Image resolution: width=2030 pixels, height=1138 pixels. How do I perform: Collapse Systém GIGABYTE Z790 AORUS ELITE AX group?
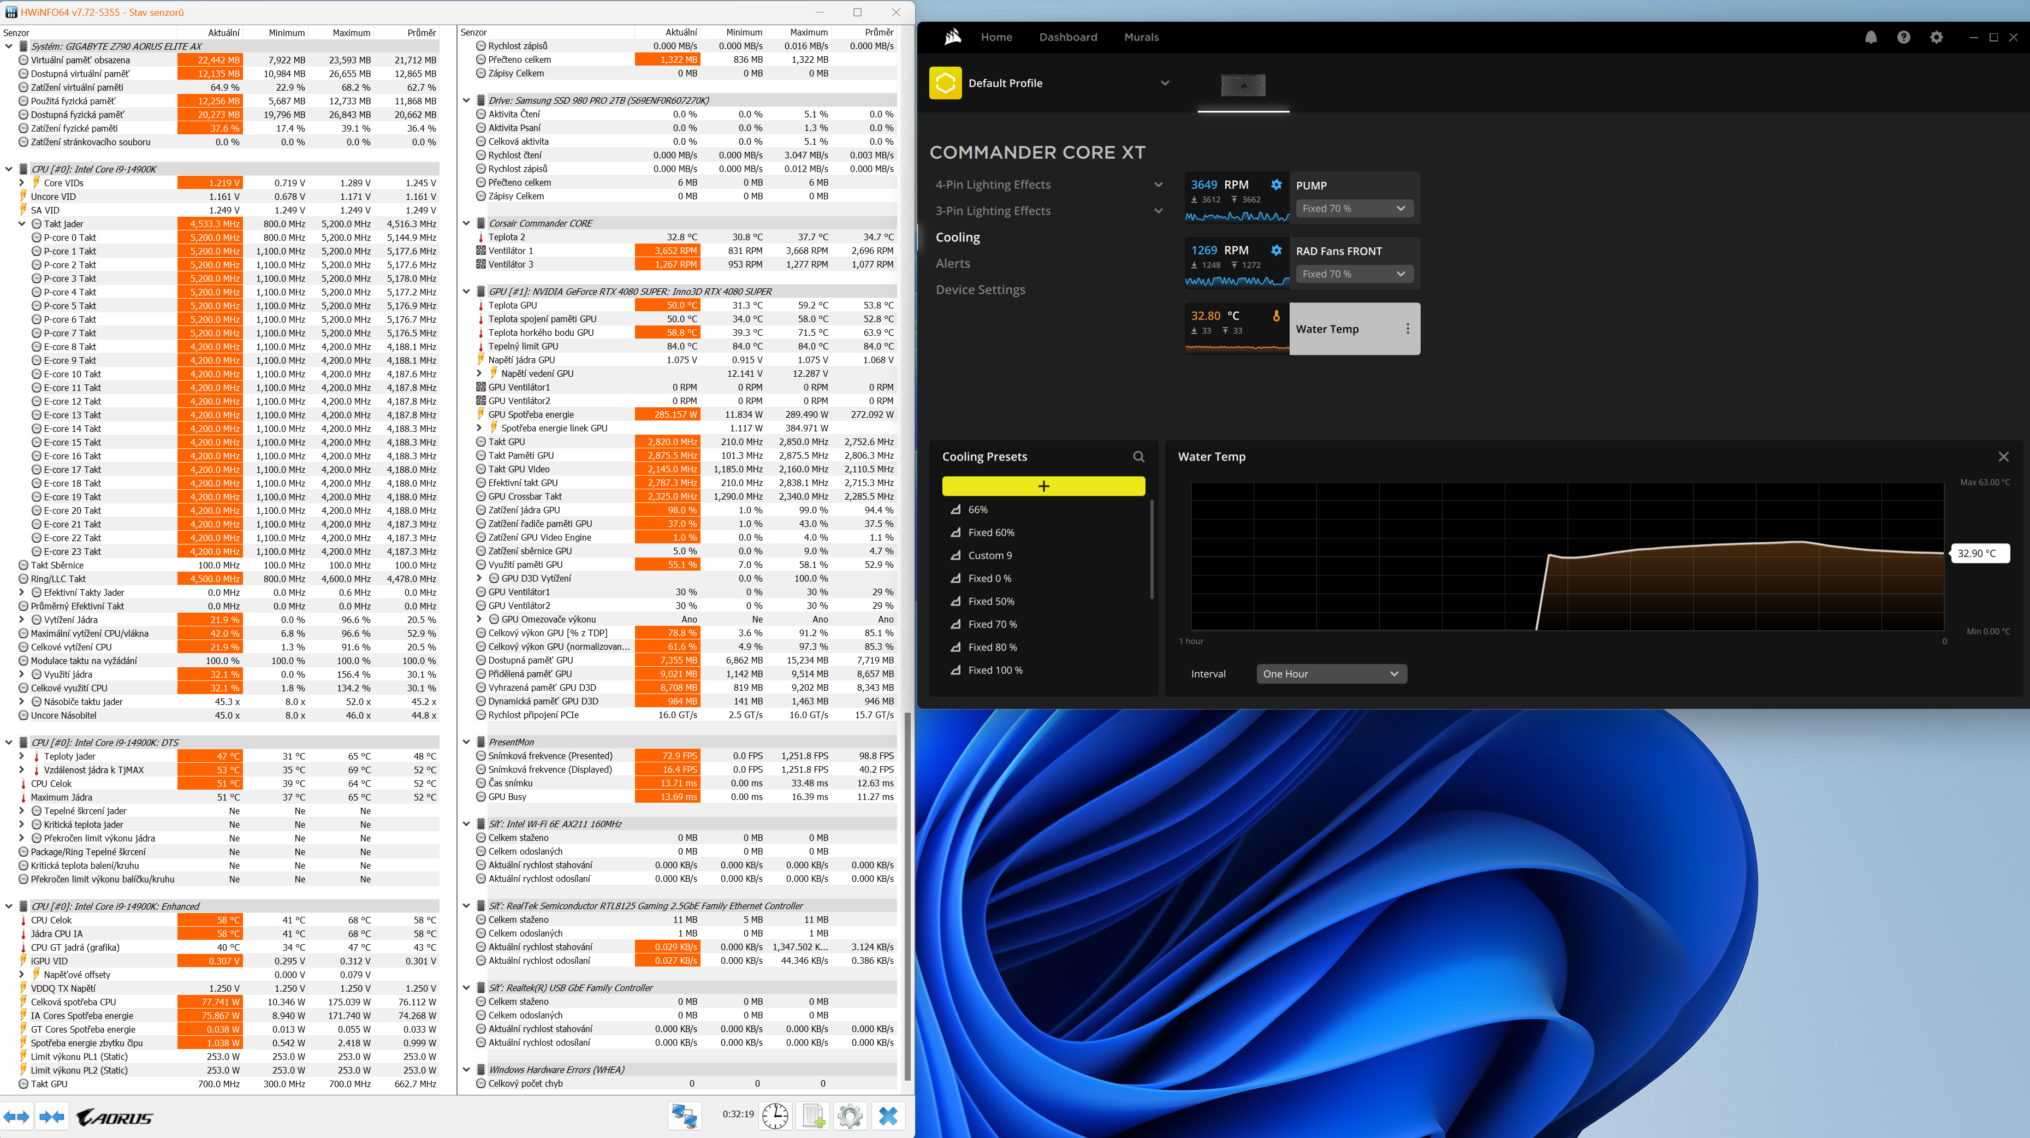click(x=9, y=46)
